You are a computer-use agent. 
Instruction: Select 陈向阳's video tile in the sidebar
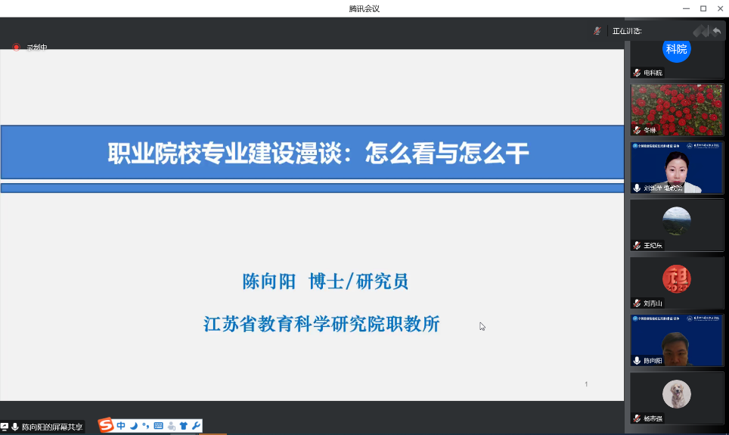[x=676, y=340]
